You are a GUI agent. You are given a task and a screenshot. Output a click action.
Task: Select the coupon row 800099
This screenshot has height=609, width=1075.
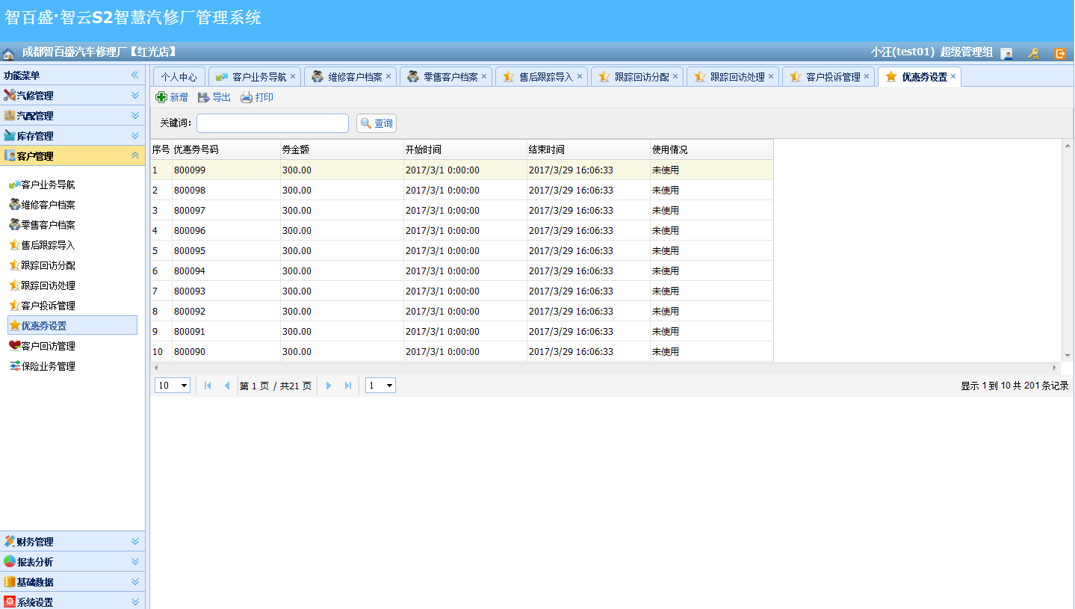coord(462,170)
